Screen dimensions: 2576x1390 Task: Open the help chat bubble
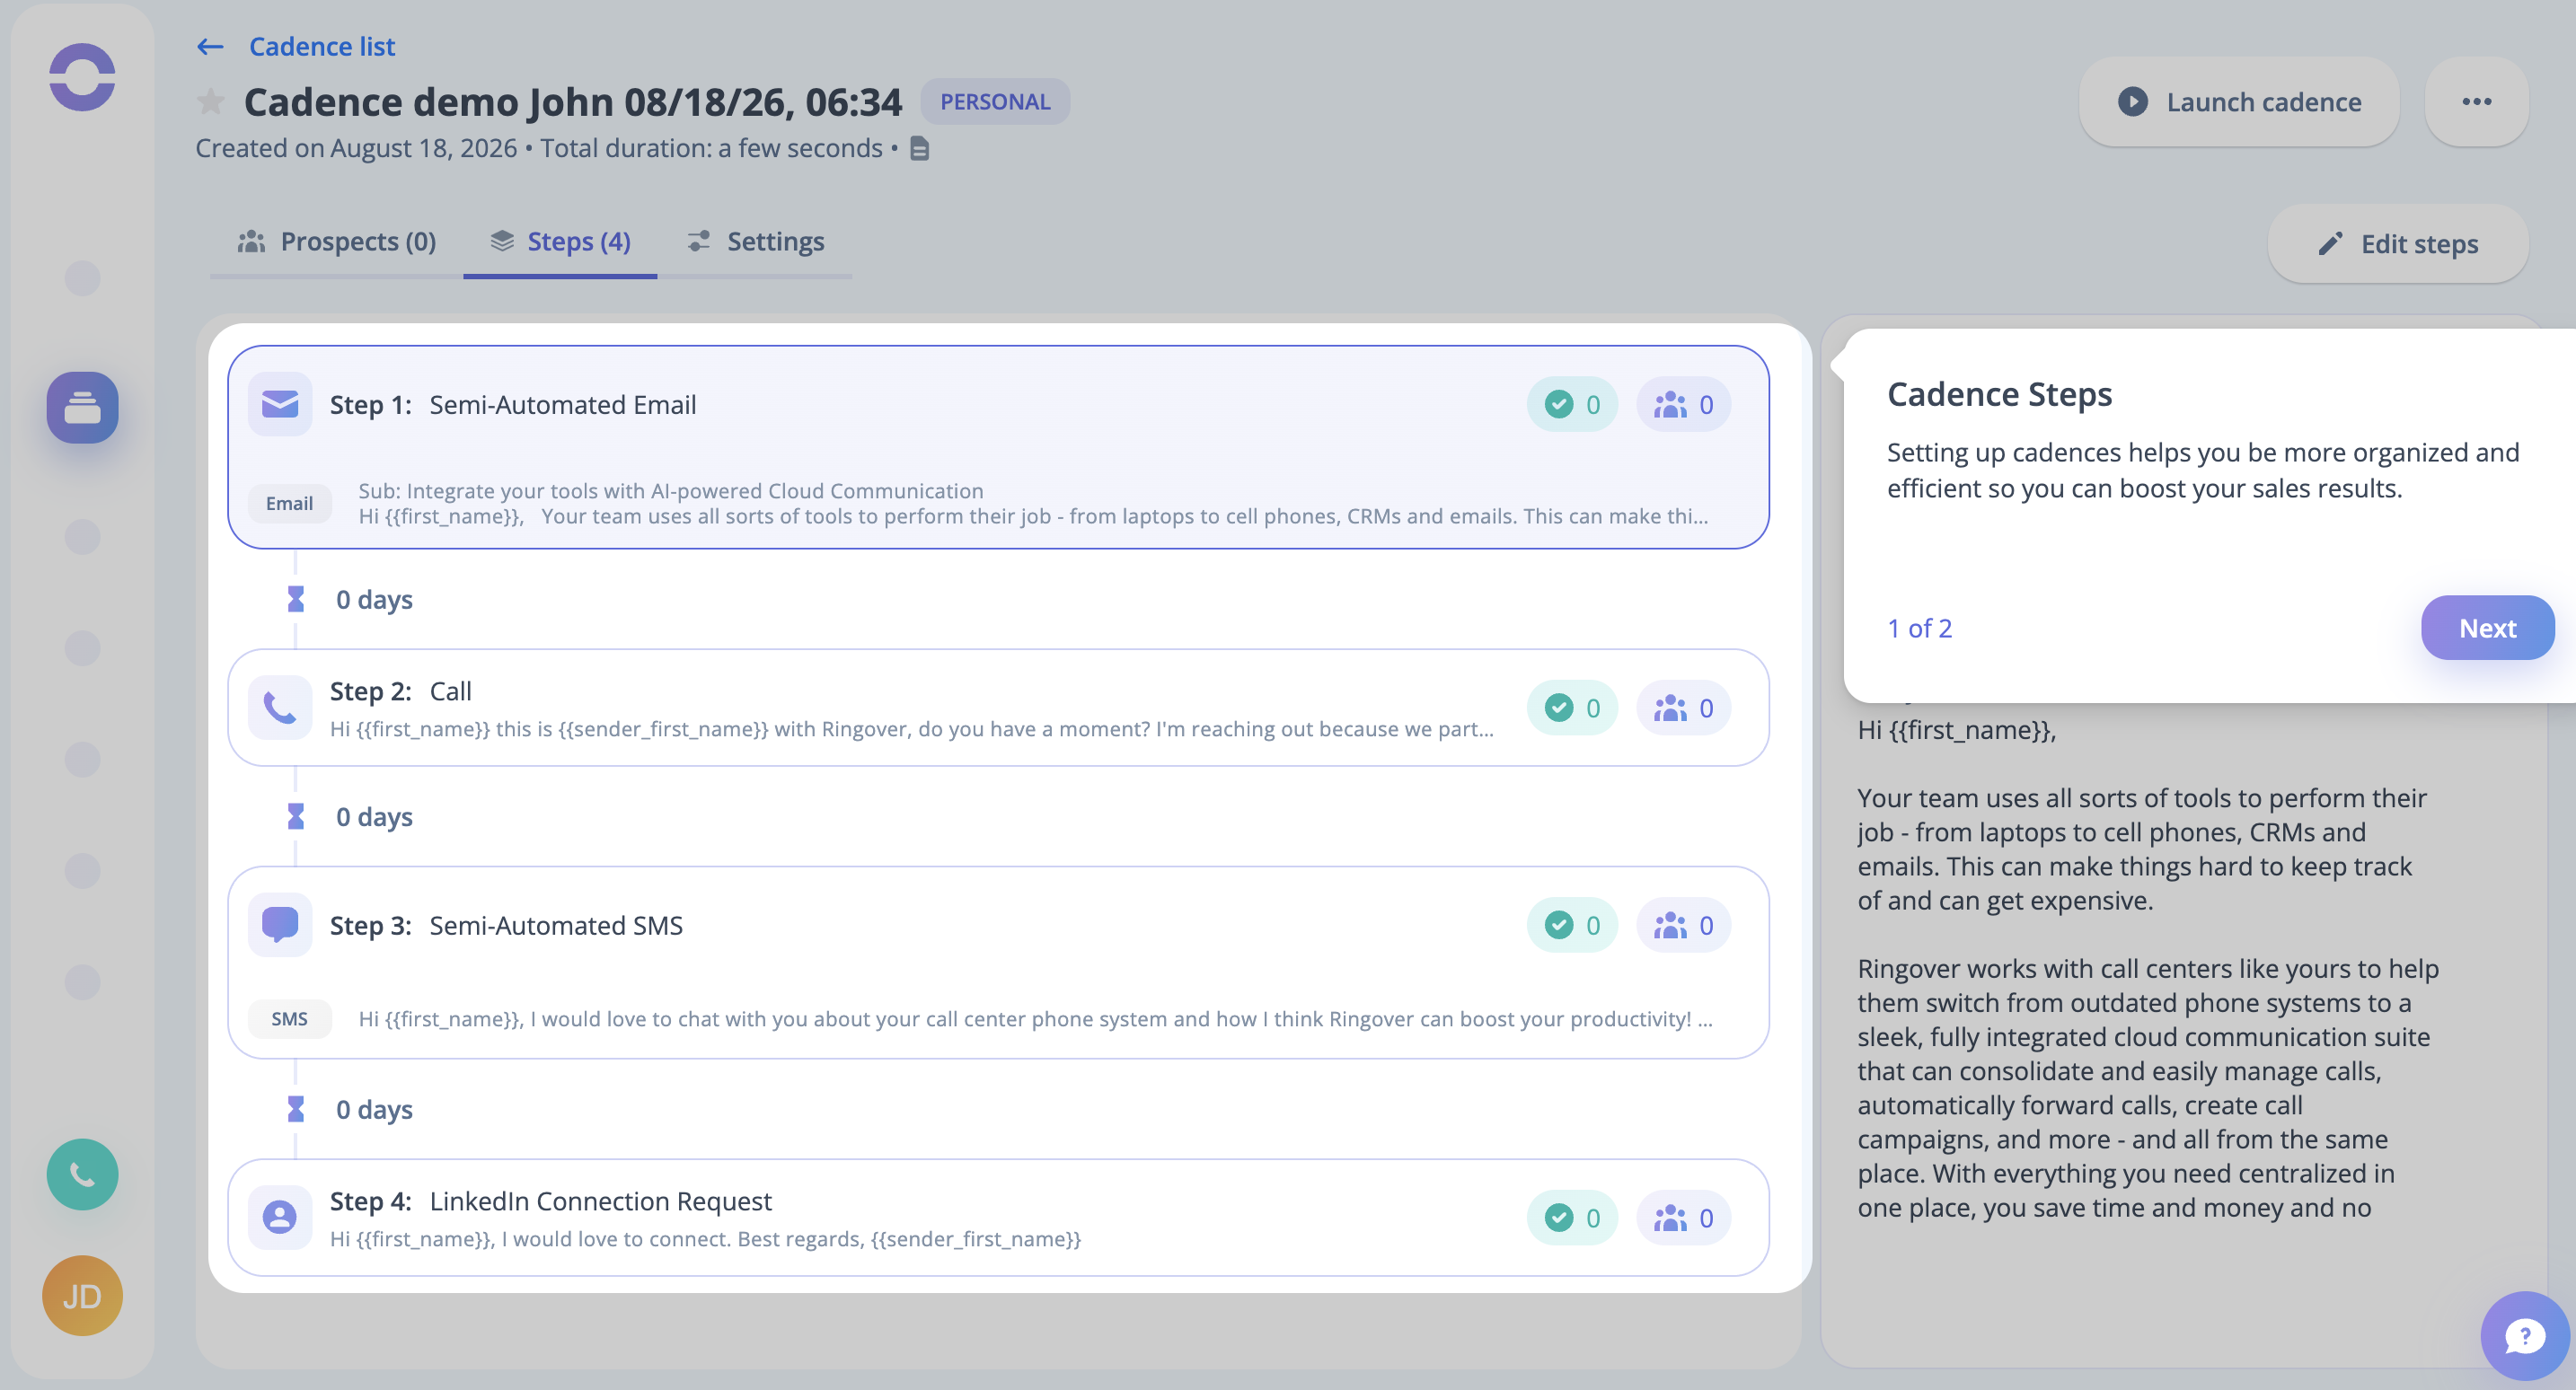[x=2525, y=1336]
